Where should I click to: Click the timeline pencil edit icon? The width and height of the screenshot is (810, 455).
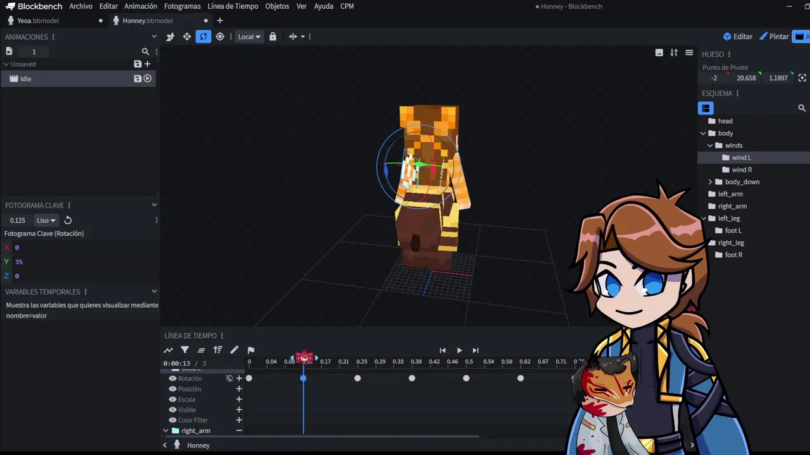coord(234,350)
